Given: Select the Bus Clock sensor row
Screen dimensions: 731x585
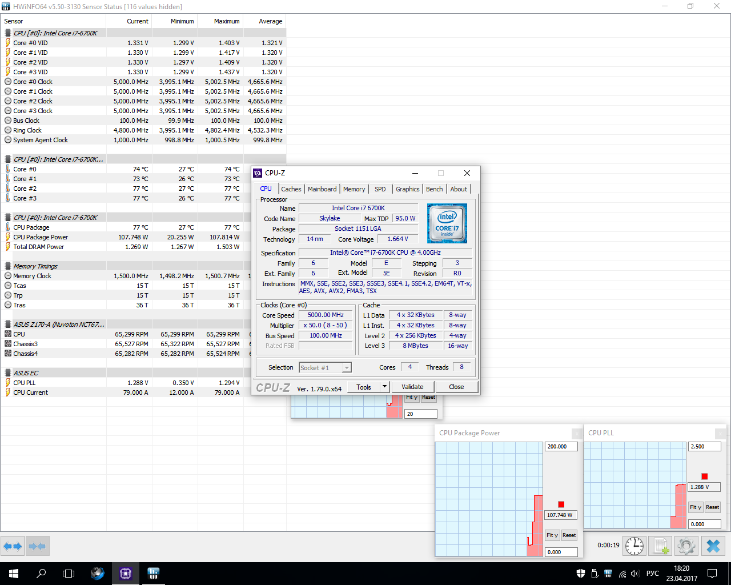Looking at the screenshot, I should (x=143, y=121).
